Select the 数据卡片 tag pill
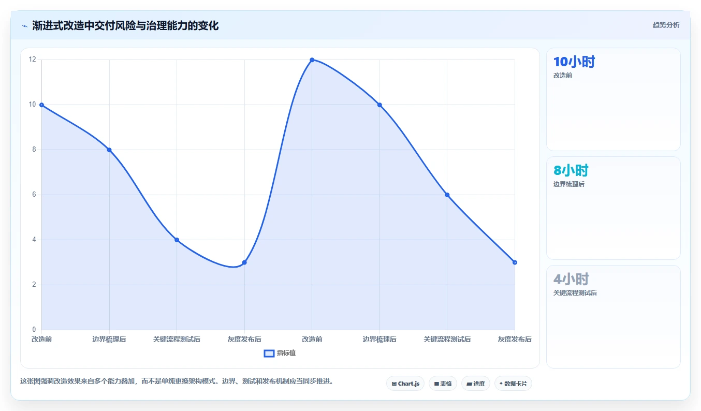This screenshot has height=411, width=701. coord(513,384)
